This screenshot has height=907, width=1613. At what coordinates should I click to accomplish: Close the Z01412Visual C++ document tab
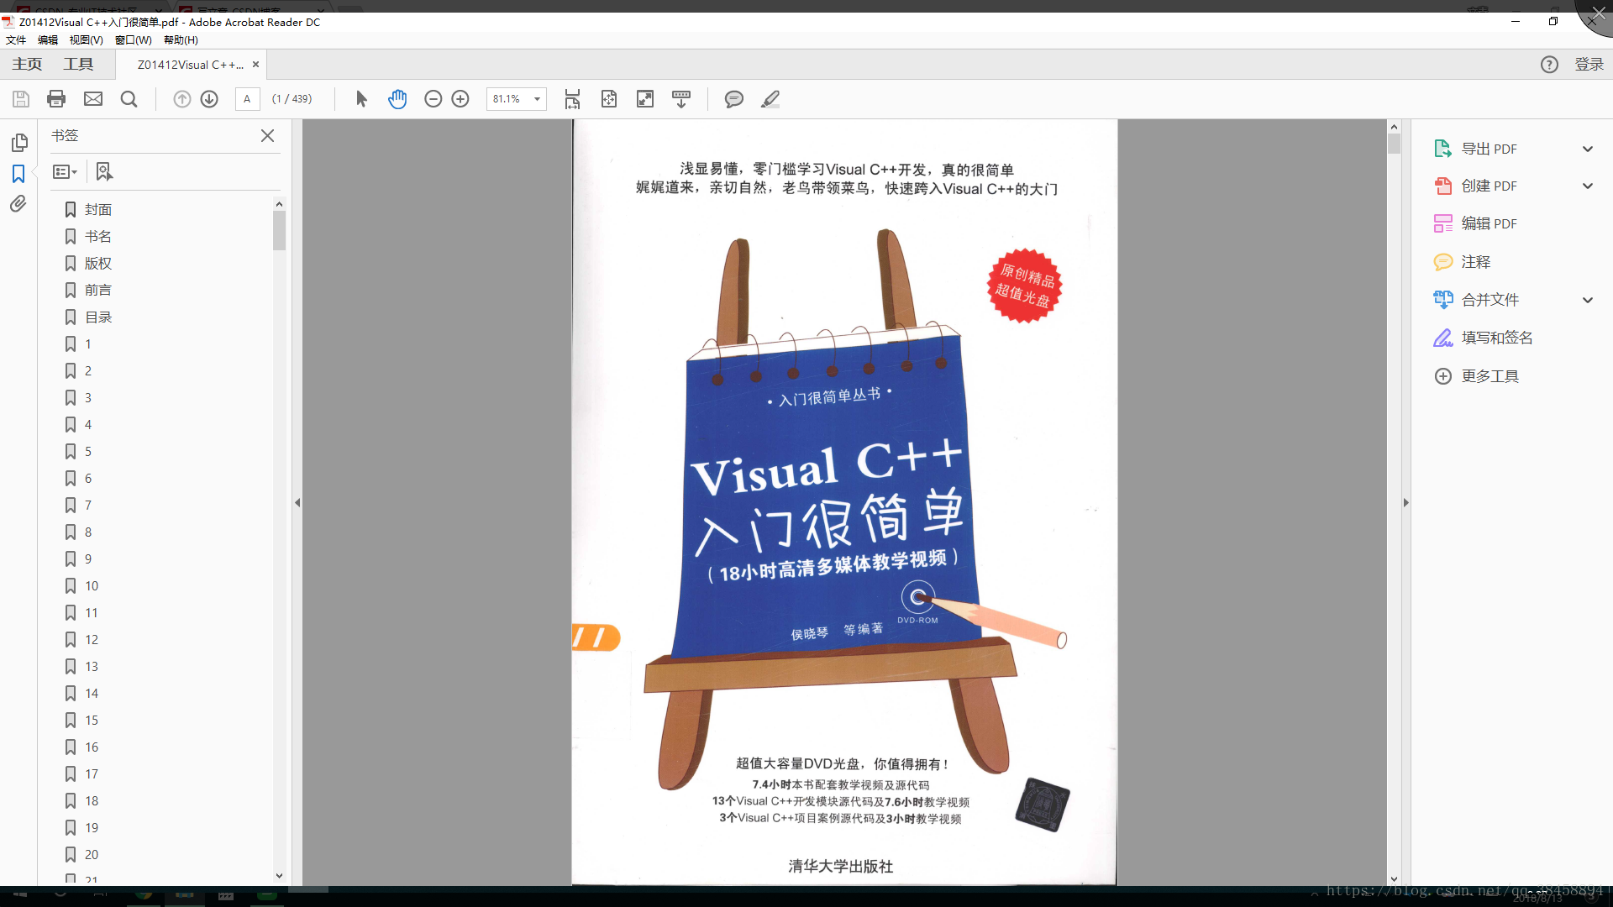click(255, 64)
